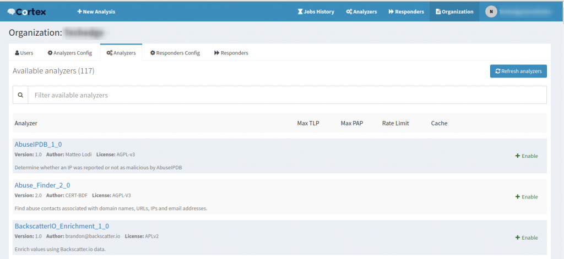The width and height of the screenshot is (564, 259).
Task: Open Organization in top navigation
Action: (454, 12)
